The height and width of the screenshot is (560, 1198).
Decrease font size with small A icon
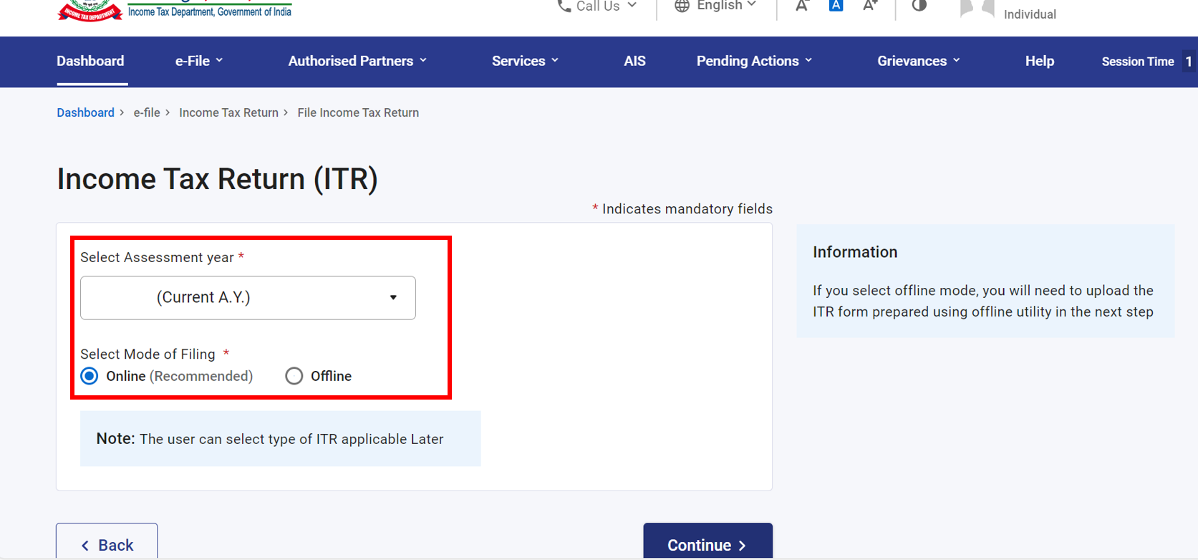pyautogui.click(x=802, y=6)
